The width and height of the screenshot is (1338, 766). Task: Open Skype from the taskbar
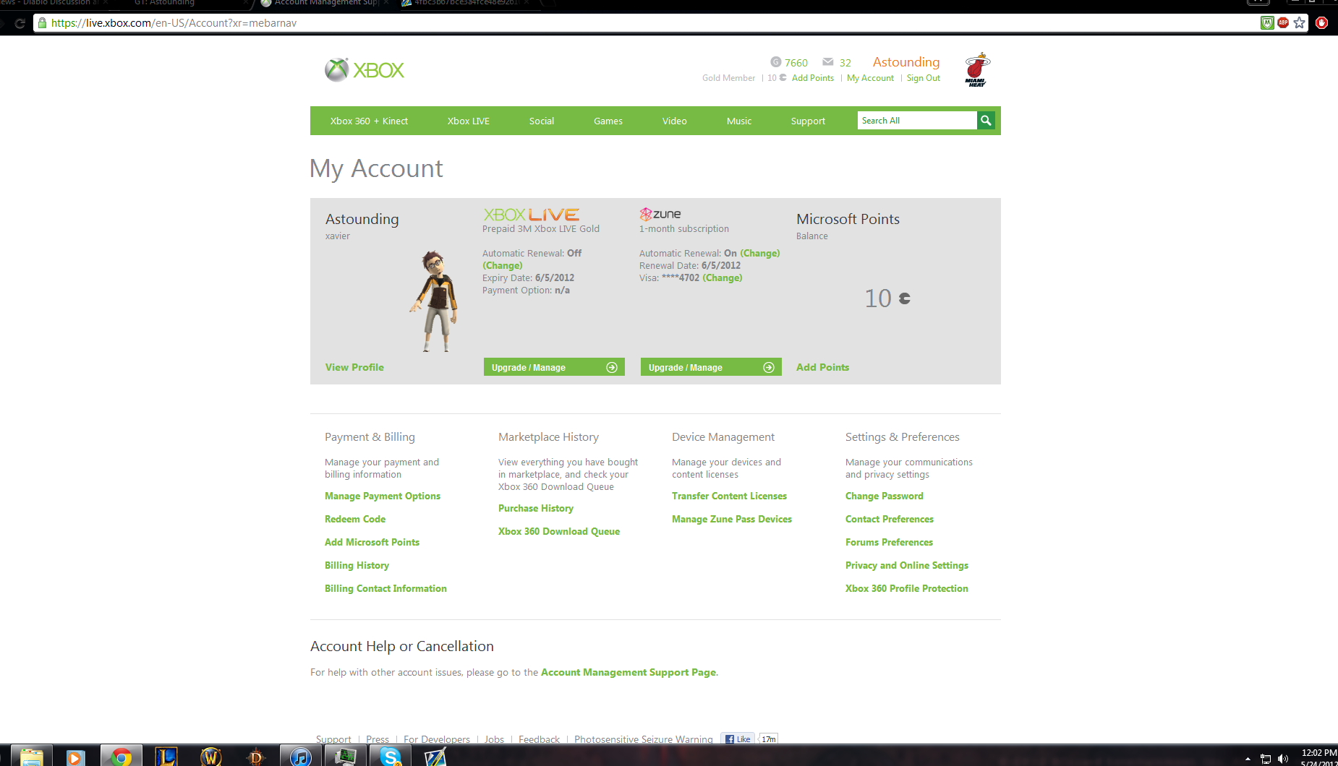[x=391, y=756]
